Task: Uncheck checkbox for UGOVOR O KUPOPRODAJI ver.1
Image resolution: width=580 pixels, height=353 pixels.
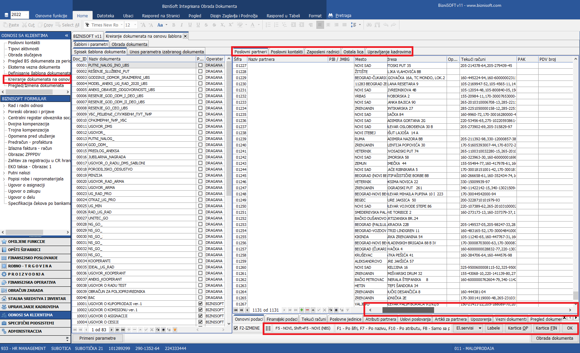Action: [x=200, y=304]
